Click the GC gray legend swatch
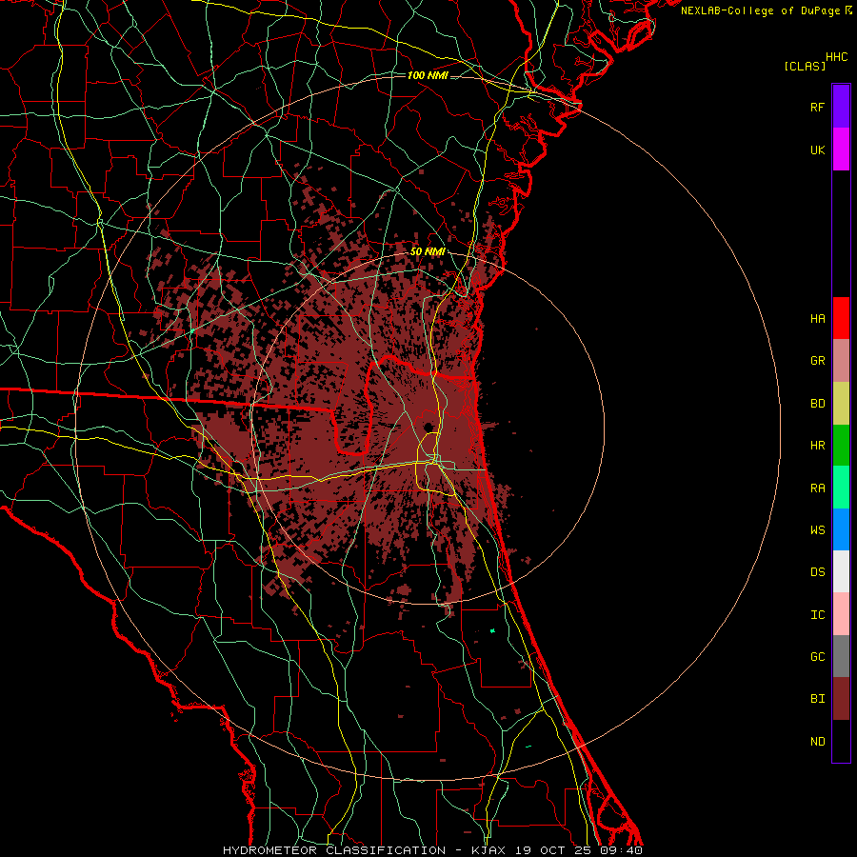 [x=841, y=656]
